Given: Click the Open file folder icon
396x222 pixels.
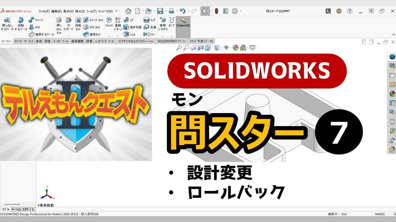Looking at the screenshot, I should (x=148, y=11).
